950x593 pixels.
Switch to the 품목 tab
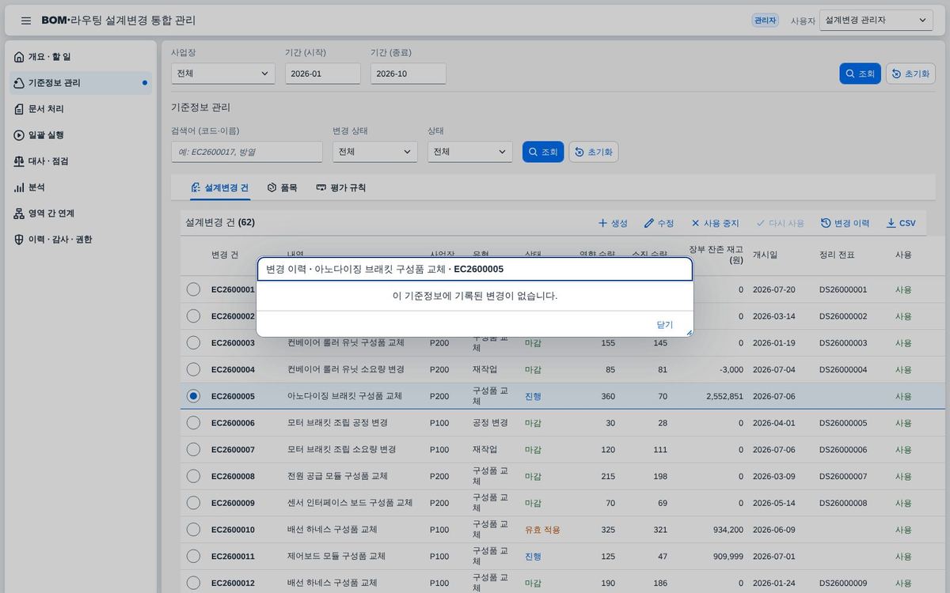pyautogui.click(x=283, y=187)
